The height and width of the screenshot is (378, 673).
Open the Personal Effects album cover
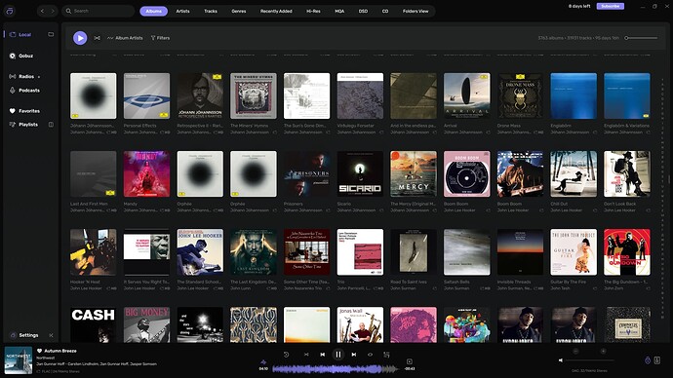click(x=146, y=96)
